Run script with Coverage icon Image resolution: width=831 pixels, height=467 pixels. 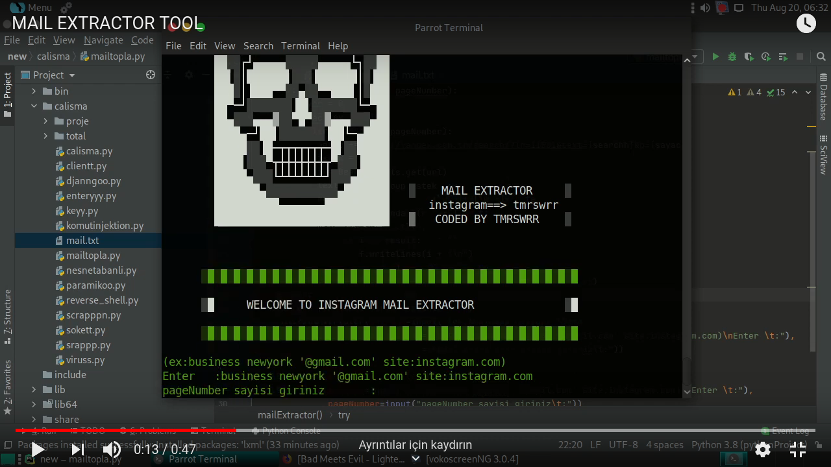point(749,56)
